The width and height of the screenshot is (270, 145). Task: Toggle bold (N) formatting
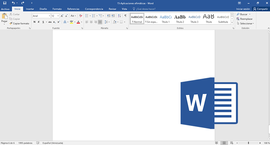(x=34, y=22)
